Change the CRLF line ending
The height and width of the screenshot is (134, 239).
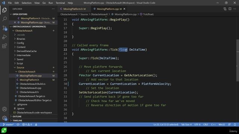[205, 125]
